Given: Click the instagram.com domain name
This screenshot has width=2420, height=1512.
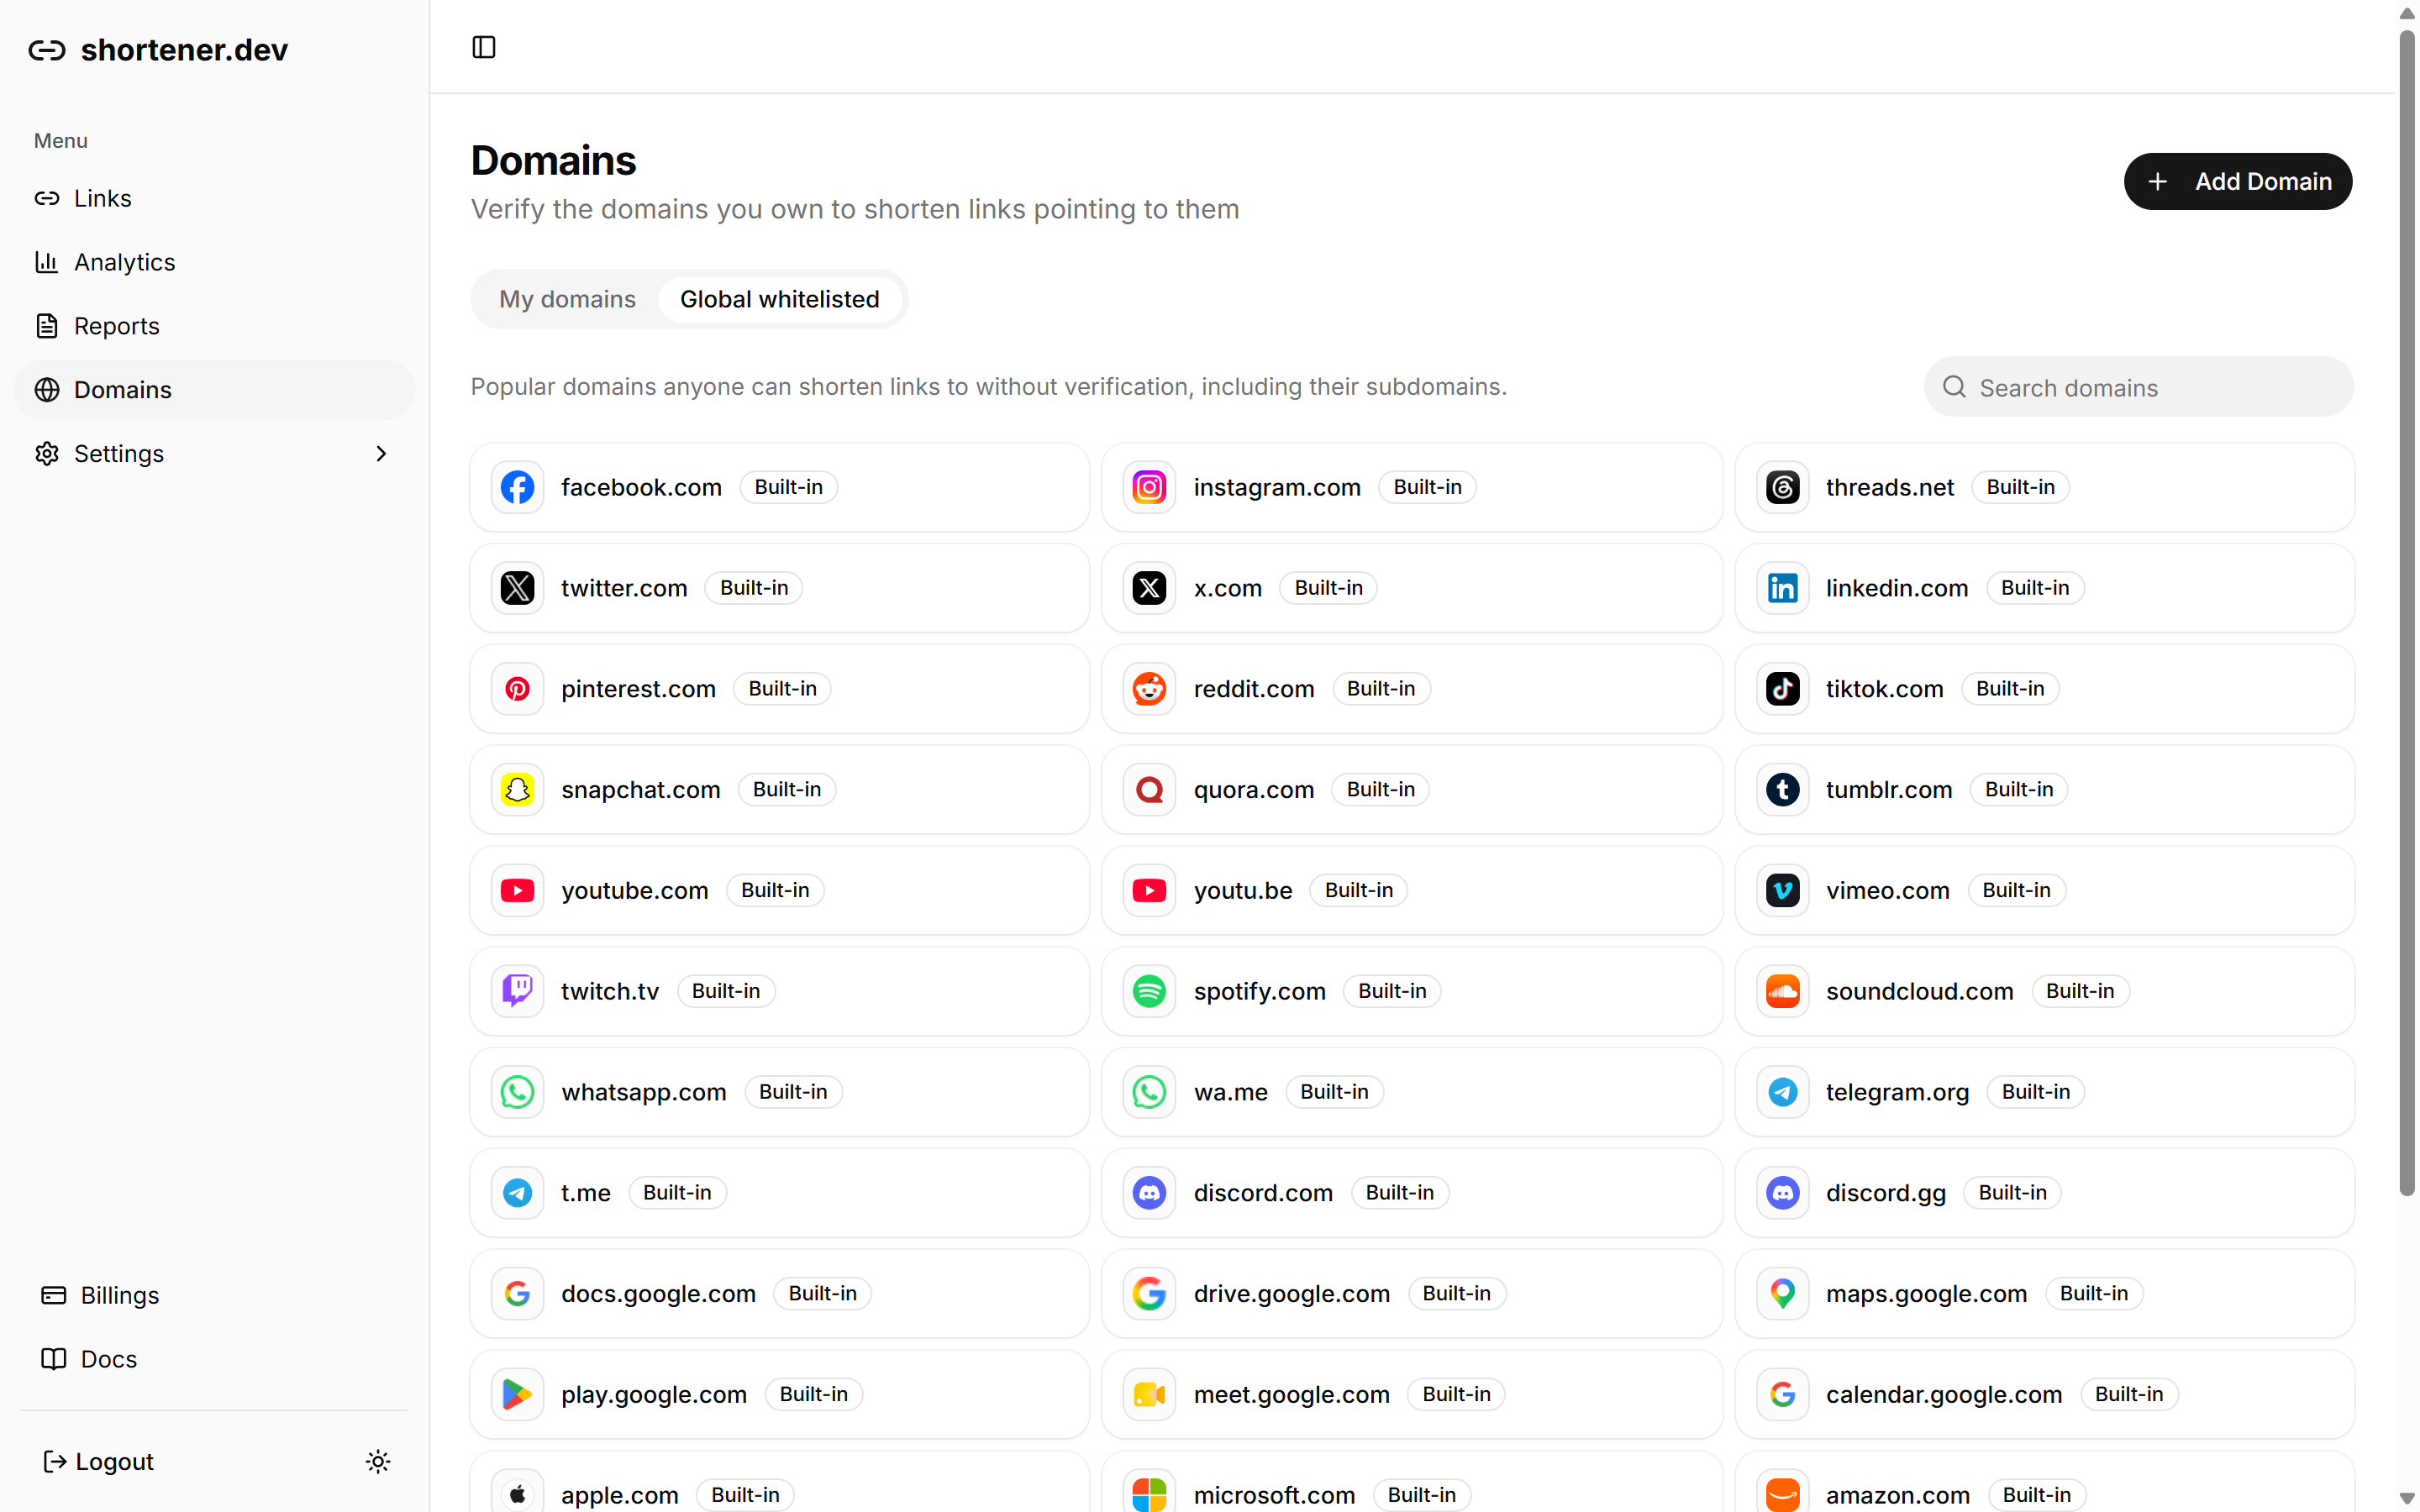Looking at the screenshot, I should point(1277,487).
